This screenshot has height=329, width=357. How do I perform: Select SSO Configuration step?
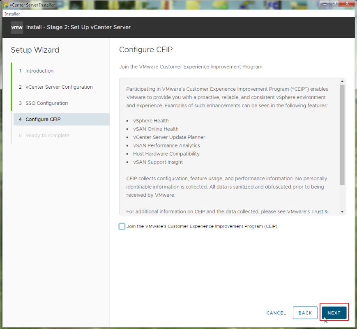click(46, 103)
